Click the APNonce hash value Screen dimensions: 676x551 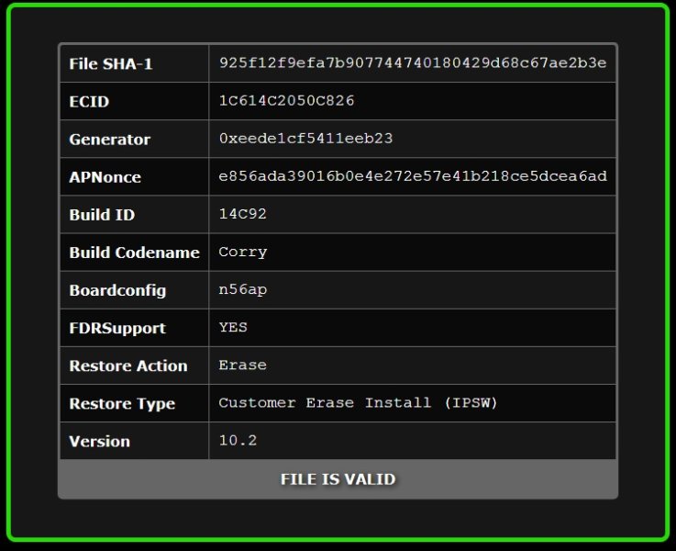click(x=413, y=176)
